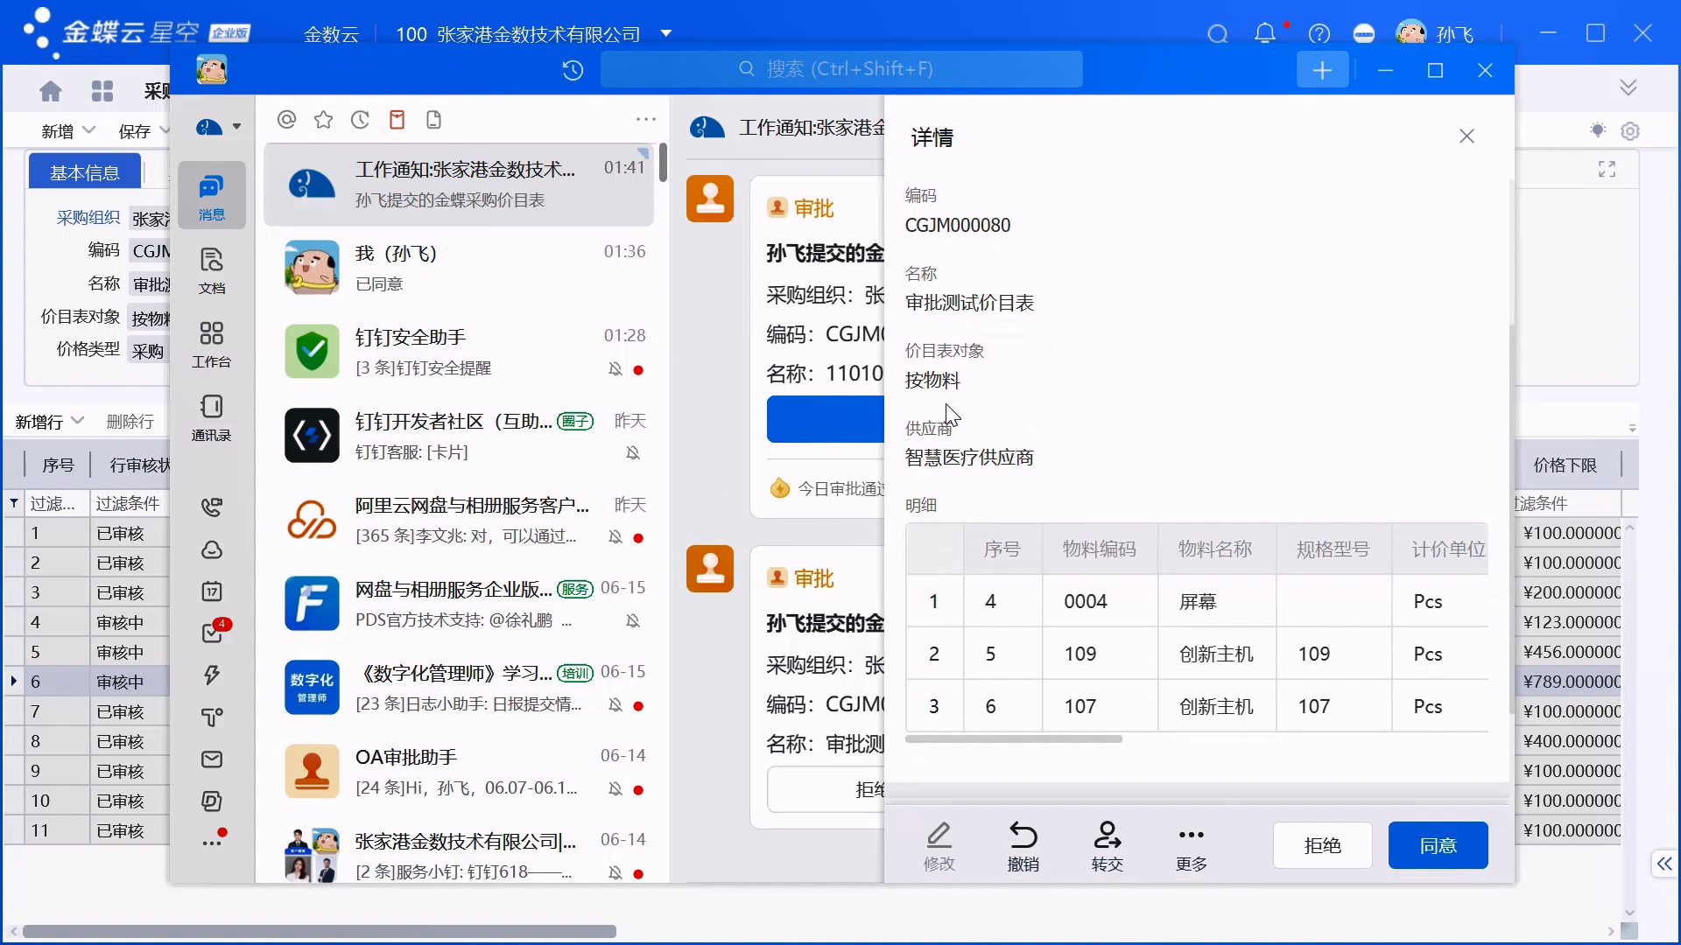Click the lightbulb icon in the Kingdee toolbar
1681x945 pixels.
pyautogui.click(x=1598, y=130)
